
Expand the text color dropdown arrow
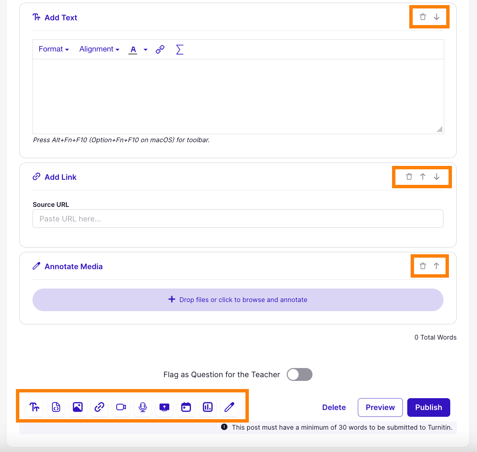tap(146, 49)
